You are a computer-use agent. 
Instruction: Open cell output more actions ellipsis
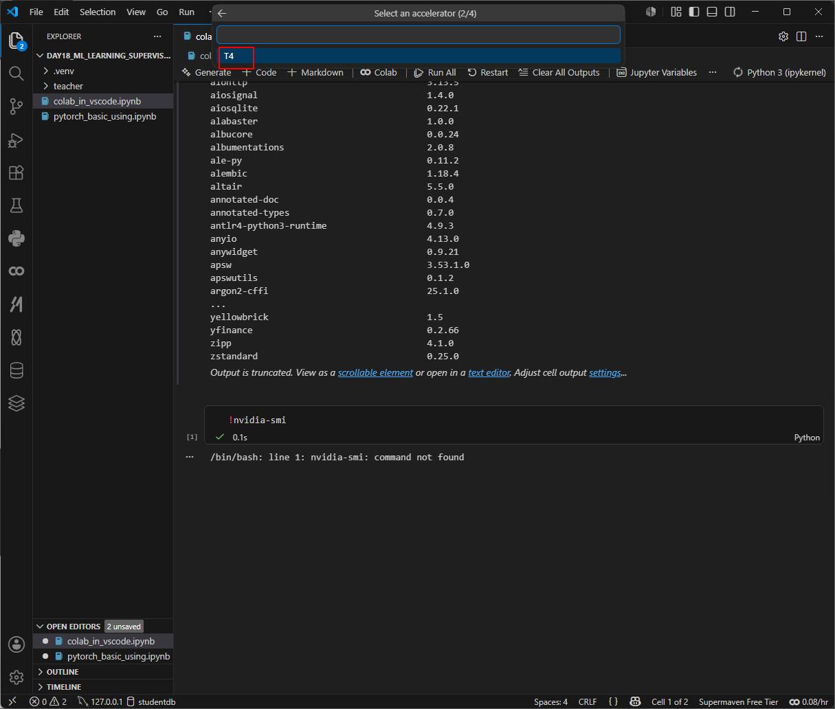pos(190,457)
